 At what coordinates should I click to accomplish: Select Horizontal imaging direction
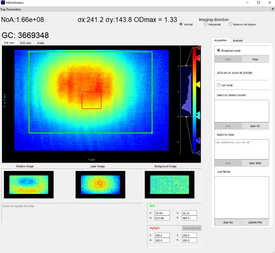click(x=206, y=24)
